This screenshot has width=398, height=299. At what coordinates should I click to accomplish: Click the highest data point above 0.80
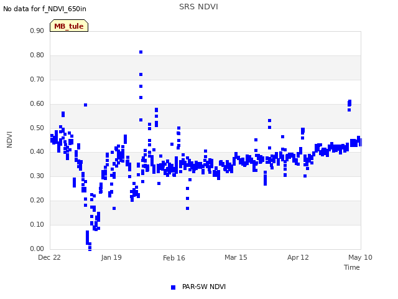(141, 52)
